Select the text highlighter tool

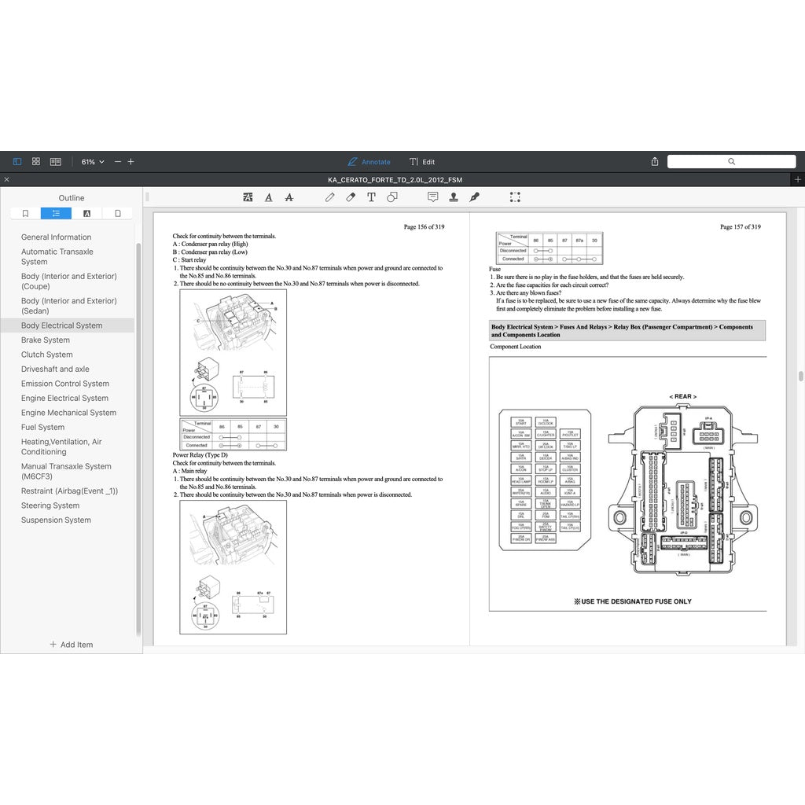point(248,197)
